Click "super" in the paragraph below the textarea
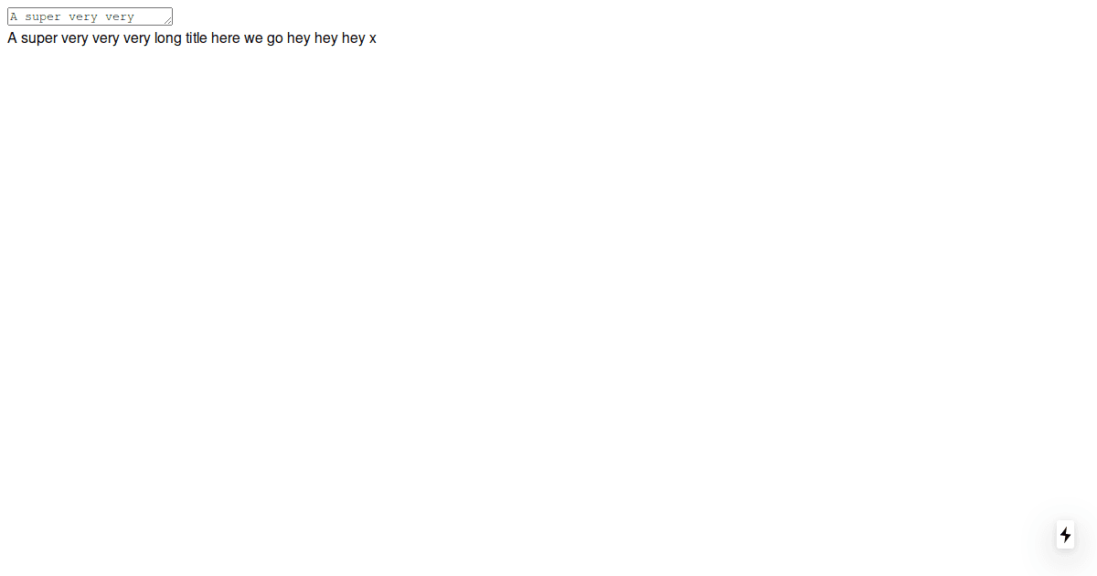The height and width of the screenshot is (576, 1097). pyautogui.click(x=39, y=38)
